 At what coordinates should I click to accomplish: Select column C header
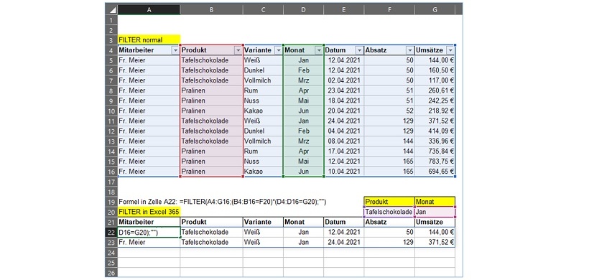coord(263,10)
